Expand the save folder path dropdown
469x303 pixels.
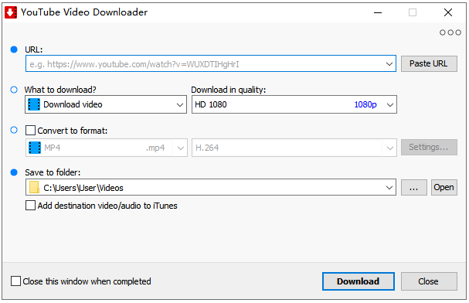coord(389,188)
